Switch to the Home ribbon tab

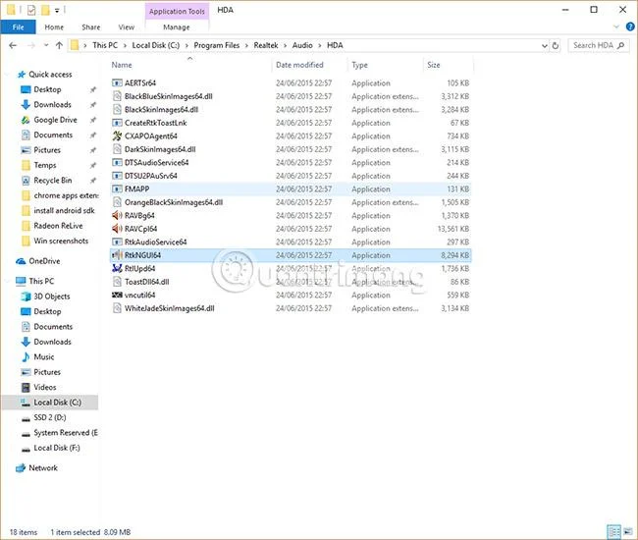54,27
